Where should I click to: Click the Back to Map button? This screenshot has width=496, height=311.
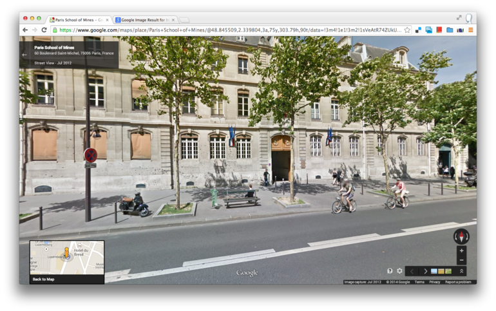coord(44,279)
